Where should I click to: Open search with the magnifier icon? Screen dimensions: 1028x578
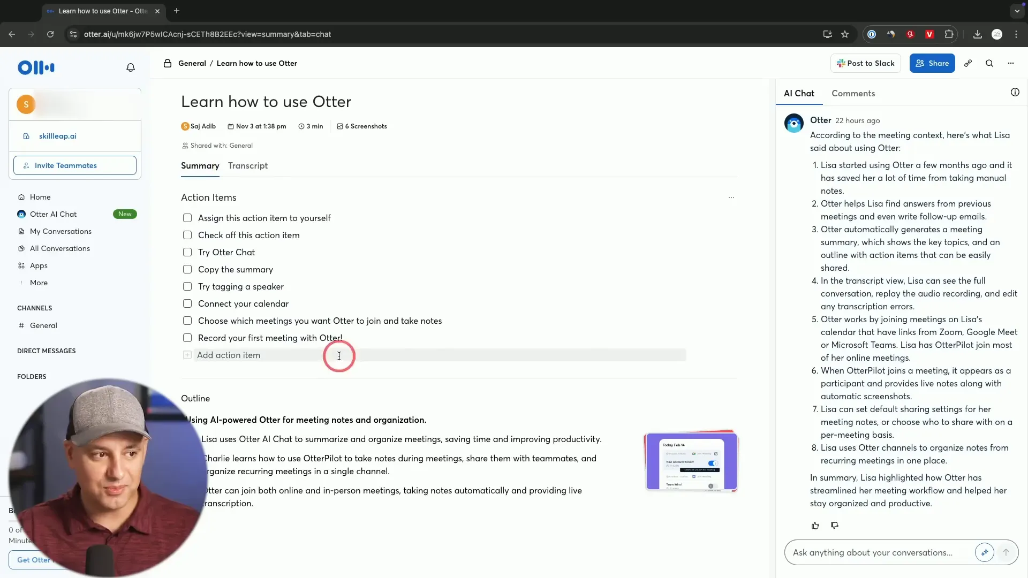[x=989, y=63]
